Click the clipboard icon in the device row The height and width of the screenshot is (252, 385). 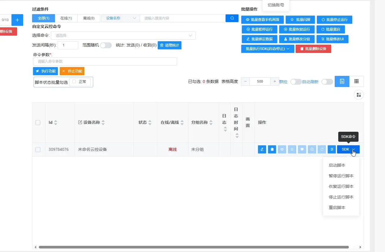(272, 149)
